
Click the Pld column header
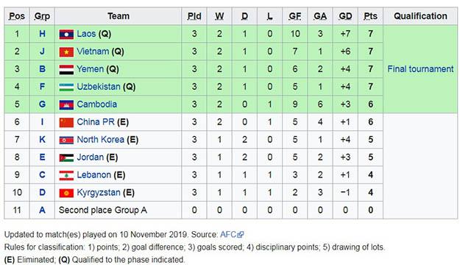(194, 16)
